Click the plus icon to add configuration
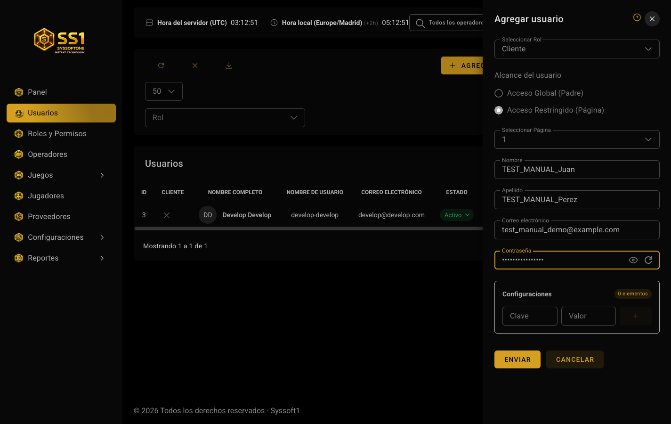The height and width of the screenshot is (424, 671). (636, 316)
